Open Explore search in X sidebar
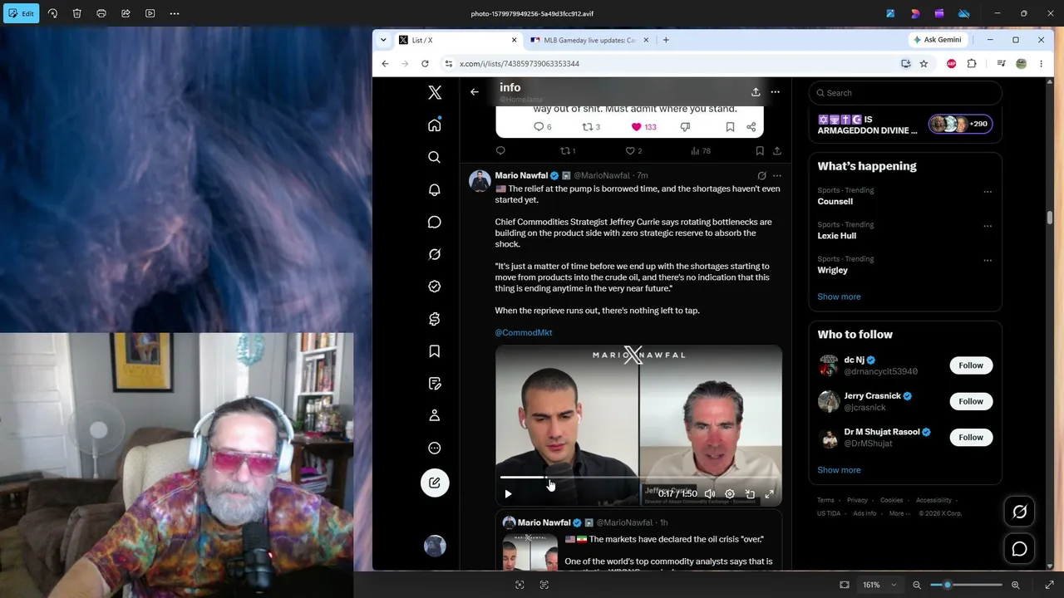The image size is (1064, 598). [x=435, y=157]
